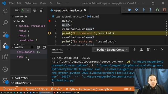This screenshot has width=168, height=94.
Task: Open the View menu
Action: point(43,3)
